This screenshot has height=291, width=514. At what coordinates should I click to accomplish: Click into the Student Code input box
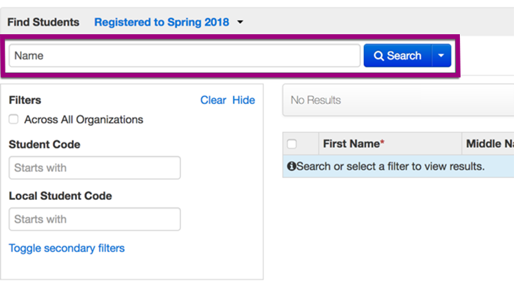coord(95,168)
